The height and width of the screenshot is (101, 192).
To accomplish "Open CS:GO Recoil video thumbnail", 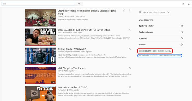I will 40,93.
